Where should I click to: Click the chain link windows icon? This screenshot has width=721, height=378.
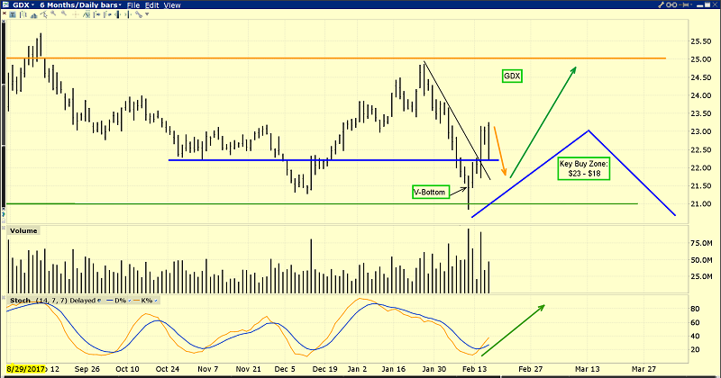(671, 5)
